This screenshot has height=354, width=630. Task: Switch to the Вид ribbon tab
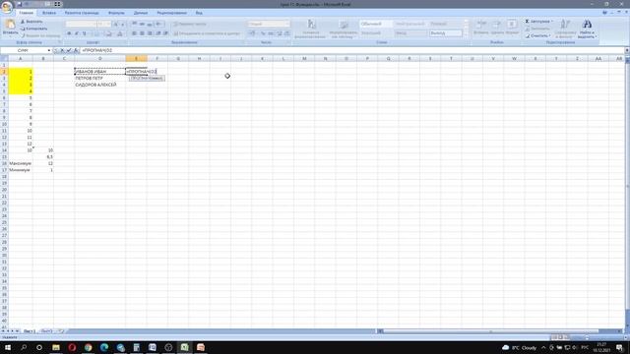pyautogui.click(x=199, y=13)
